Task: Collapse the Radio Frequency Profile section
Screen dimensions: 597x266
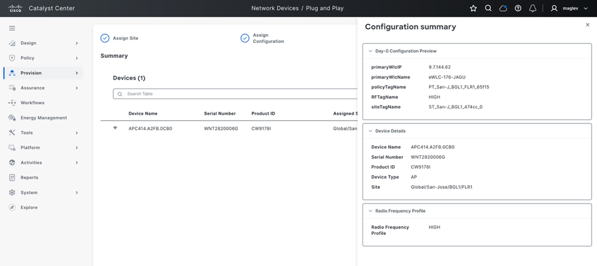Action: pos(370,211)
